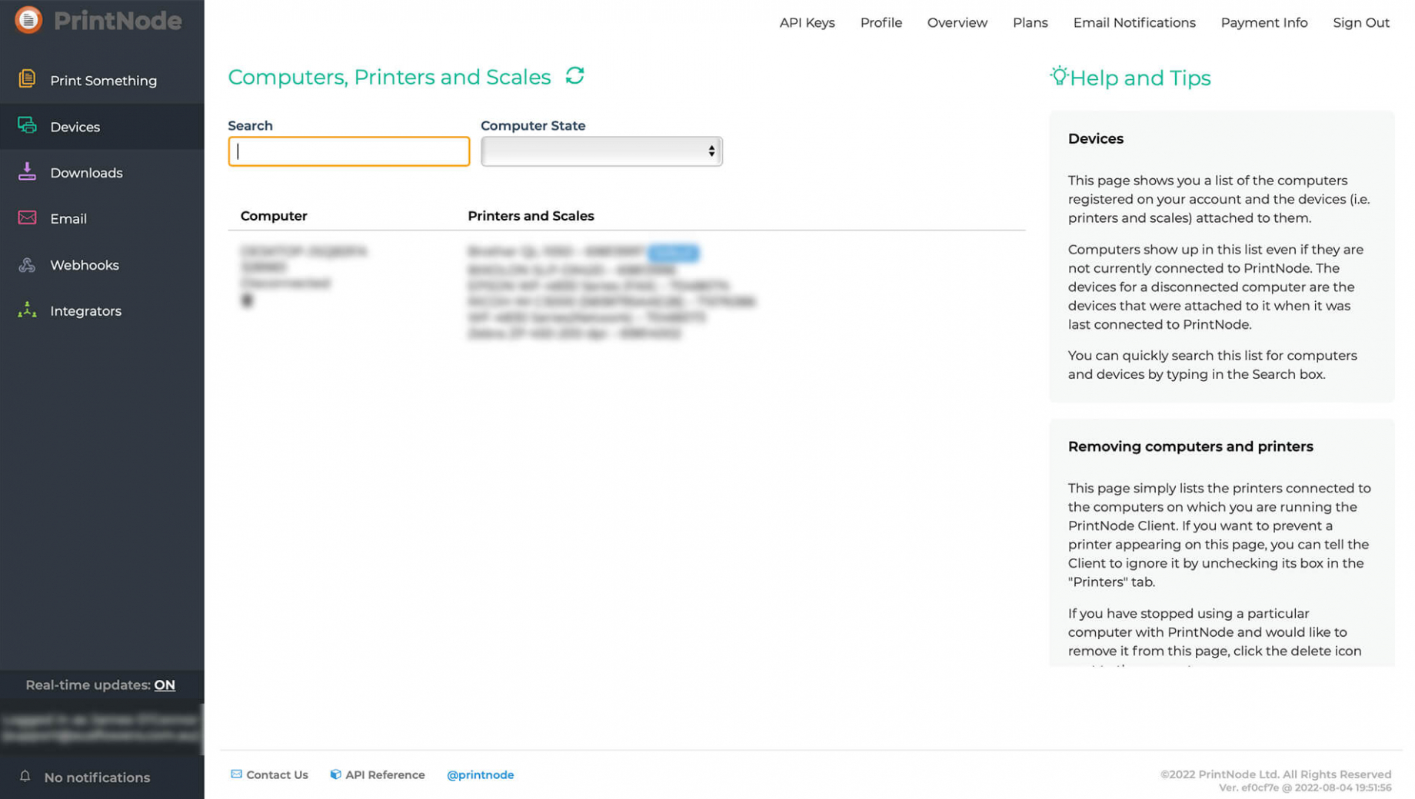Open Print Something from the sidebar
This screenshot has height=799, width=1415.
[x=27, y=80]
